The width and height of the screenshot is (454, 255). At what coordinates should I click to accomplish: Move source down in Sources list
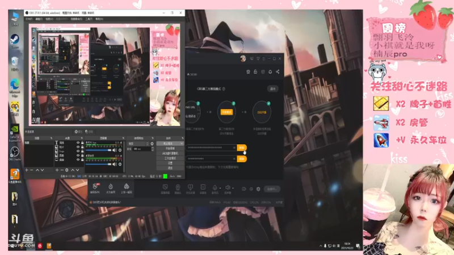[78, 169]
